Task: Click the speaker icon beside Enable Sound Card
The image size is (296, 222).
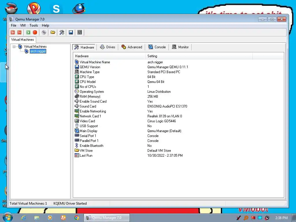Action: click(x=77, y=101)
